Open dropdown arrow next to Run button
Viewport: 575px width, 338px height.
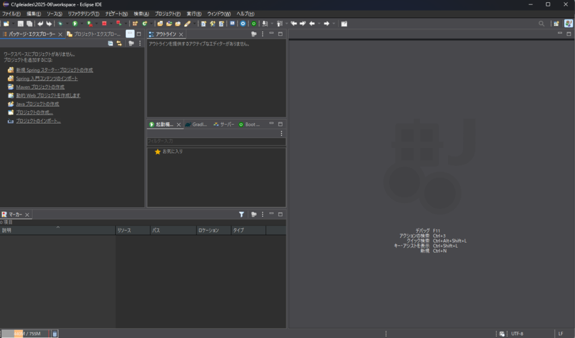pyautogui.click(x=81, y=24)
